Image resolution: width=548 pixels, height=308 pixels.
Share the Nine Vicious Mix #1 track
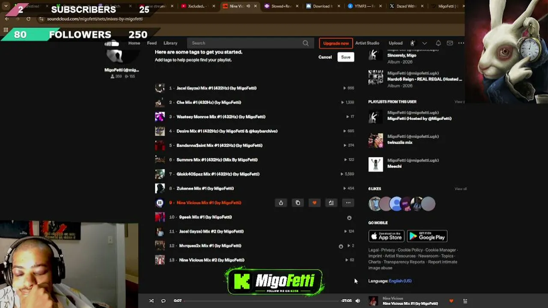click(281, 203)
